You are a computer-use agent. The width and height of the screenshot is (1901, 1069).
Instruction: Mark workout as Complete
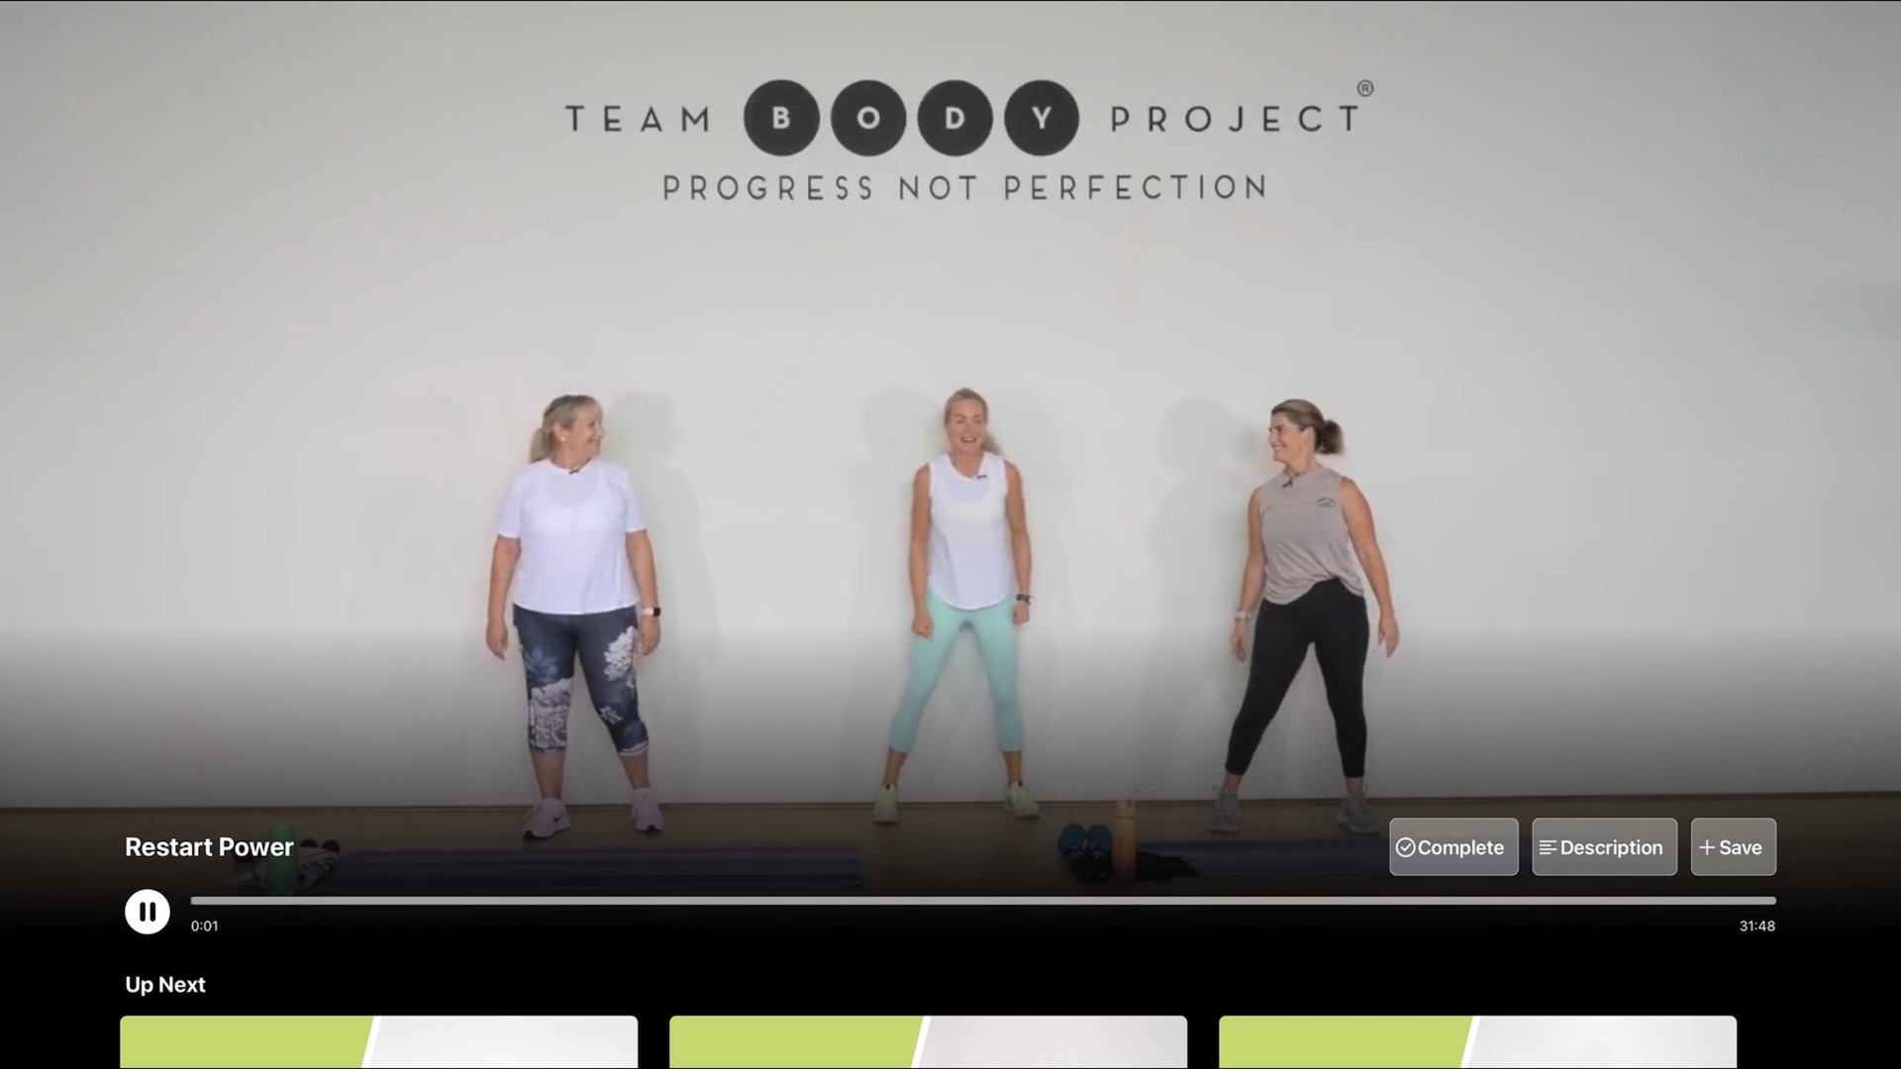[1453, 847]
